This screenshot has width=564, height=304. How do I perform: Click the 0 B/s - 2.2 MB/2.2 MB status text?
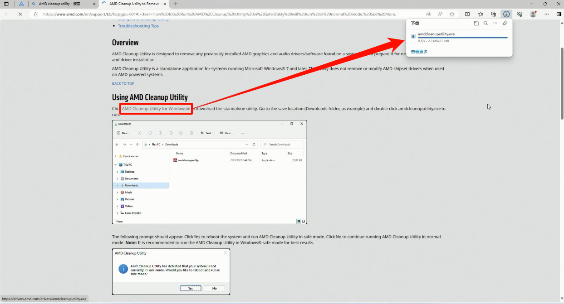coord(433,41)
